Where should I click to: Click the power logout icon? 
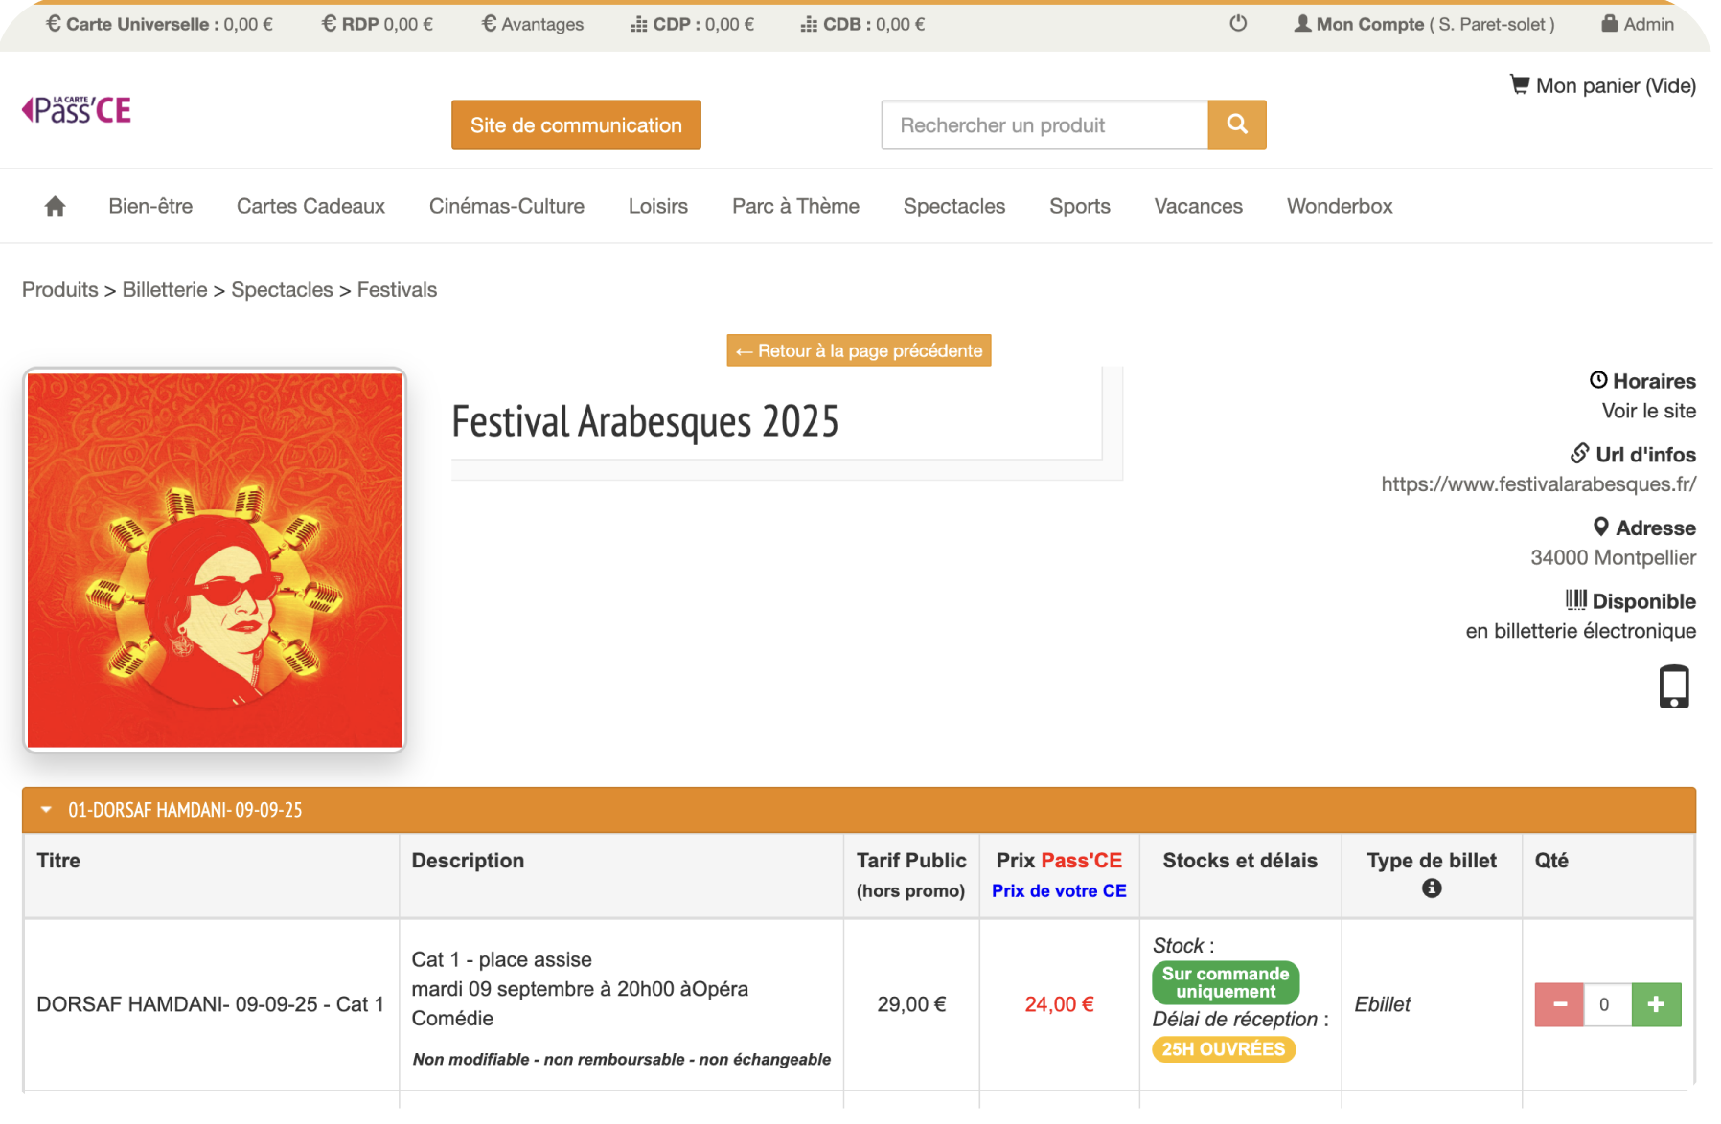pyautogui.click(x=1238, y=23)
